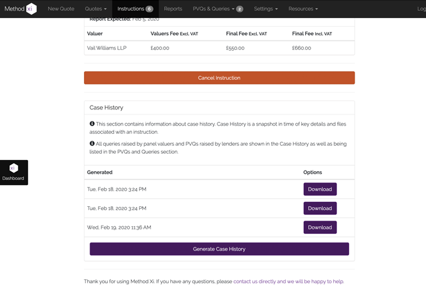Expand the PVQs & Queries dropdown
426x300 pixels.
coord(214,9)
